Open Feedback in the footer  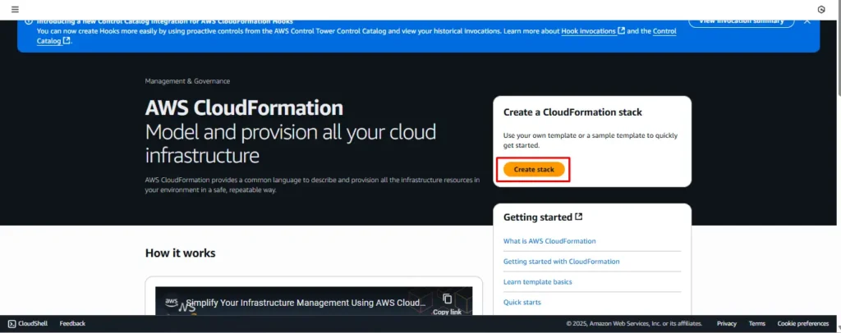pyautogui.click(x=72, y=323)
